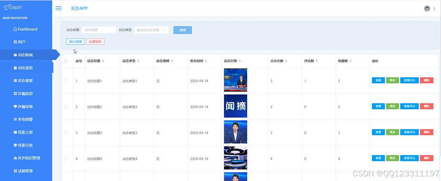Click the 反诈知识管理 chart icon
441x181 pixels.
coord(15,158)
